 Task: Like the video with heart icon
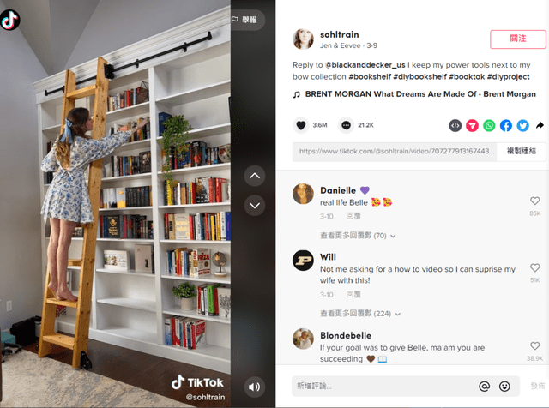[301, 125]
